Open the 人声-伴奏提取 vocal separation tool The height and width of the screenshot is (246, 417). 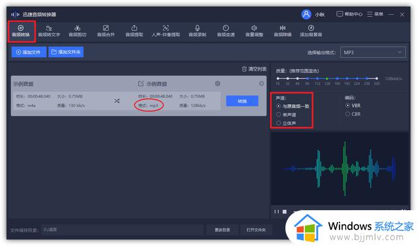[x=165, y=31]
